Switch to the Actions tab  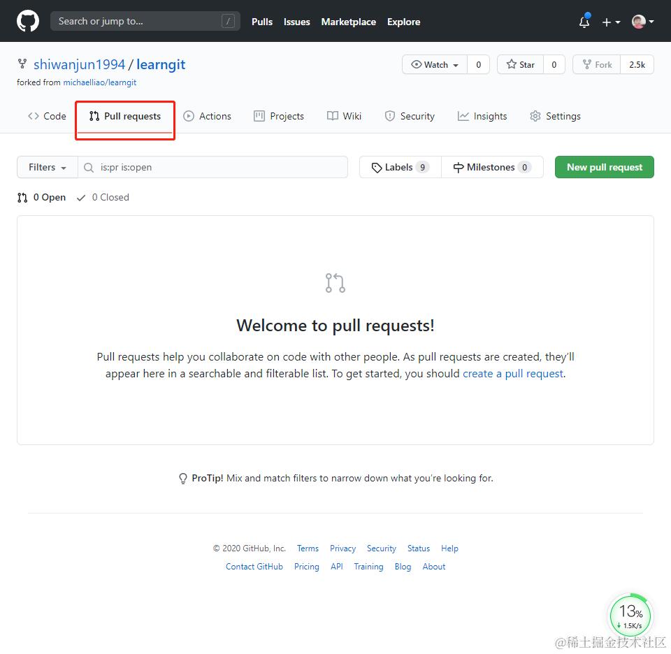pos(207,117)
